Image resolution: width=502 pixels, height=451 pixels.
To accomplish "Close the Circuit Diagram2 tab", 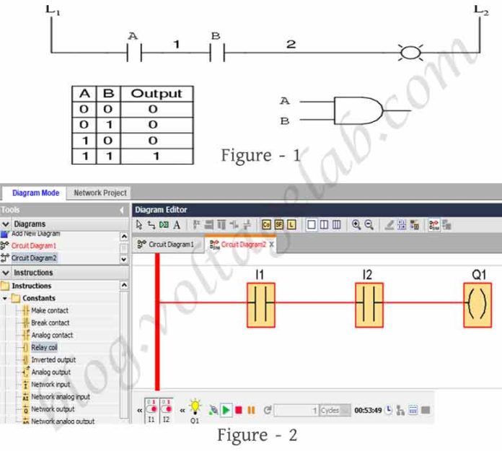I will [x=271, y=245].
